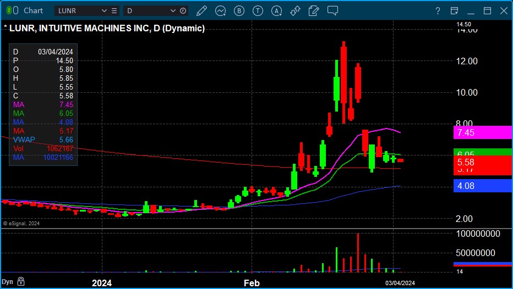Click the 100000000 volume axis label
The image size is (513, 289).
pos(478,234)
